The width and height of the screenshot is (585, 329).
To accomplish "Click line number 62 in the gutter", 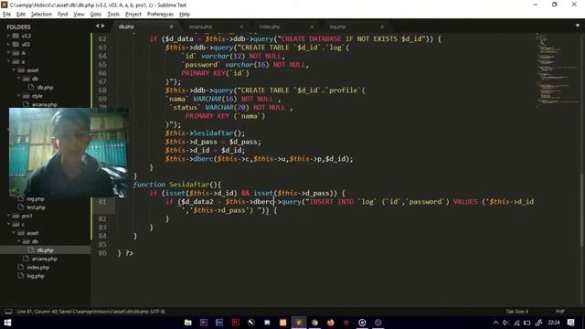I will point(102,39).
